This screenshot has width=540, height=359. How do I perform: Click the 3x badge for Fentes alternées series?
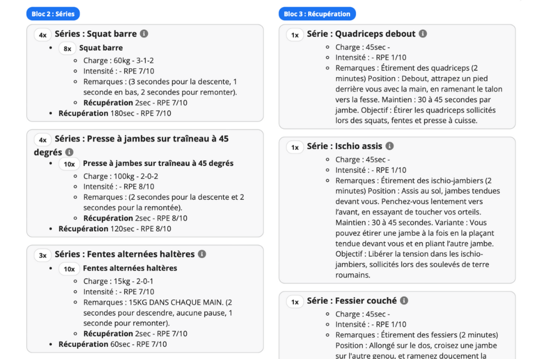click(42, 255)
